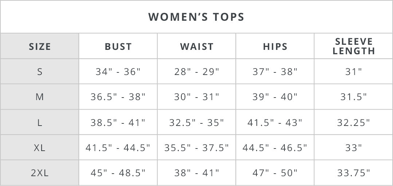
Task: Click the WOMEN'S TOPS table title
Action: pyautogui.click(x=196, y=17)
